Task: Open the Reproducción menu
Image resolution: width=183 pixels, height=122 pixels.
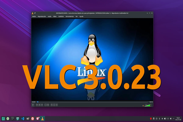Action: (x=42, y=17)
